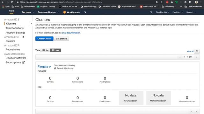Screen dimensions: 204x114
Task: Collapse the left navigation sidebar
Action: pos(31,23)
